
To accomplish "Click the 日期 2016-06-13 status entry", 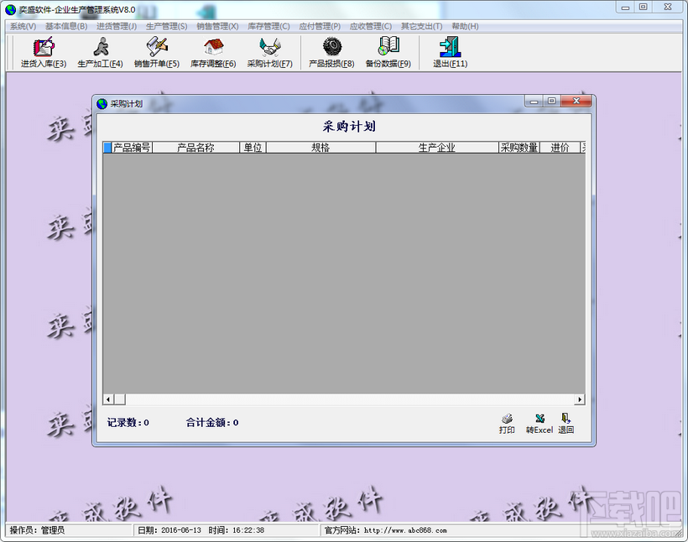I will click(x=169, y=530).
